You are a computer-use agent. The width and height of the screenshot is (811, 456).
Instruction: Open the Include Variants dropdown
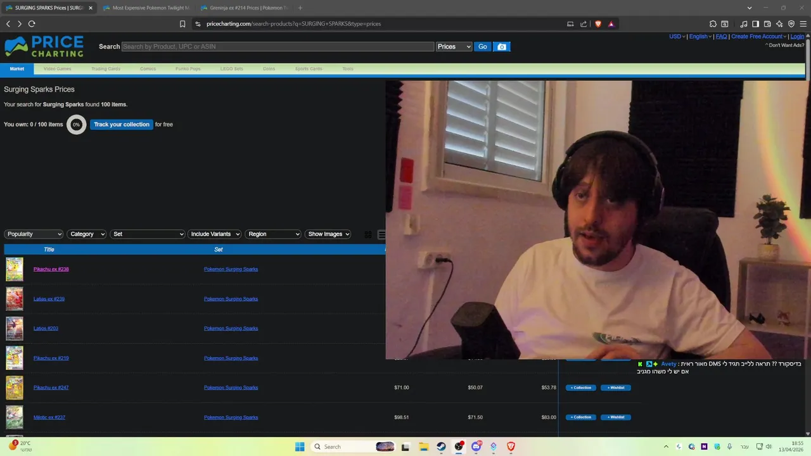[x=215, y=234]
